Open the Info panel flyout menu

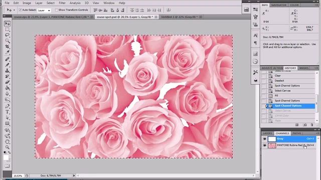pyautogui.click(x=316, y=5)
